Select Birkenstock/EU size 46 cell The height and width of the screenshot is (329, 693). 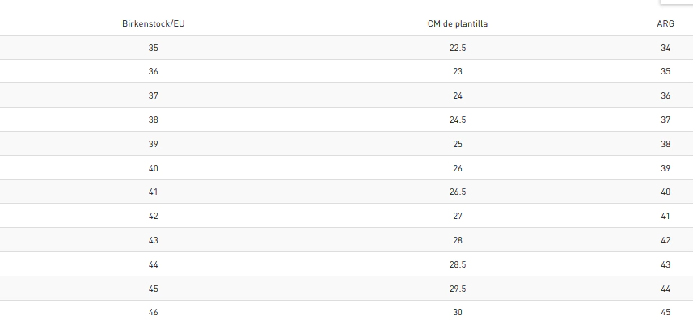pyautogui.click(x=154, y=313)
